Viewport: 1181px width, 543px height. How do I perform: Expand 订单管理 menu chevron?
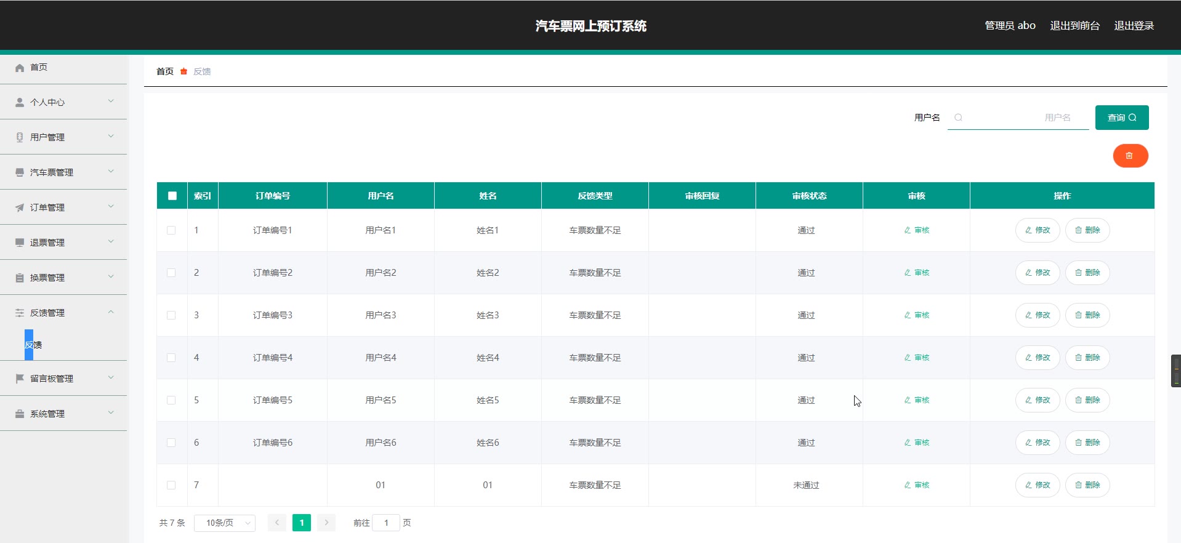[x=111, y=206]
